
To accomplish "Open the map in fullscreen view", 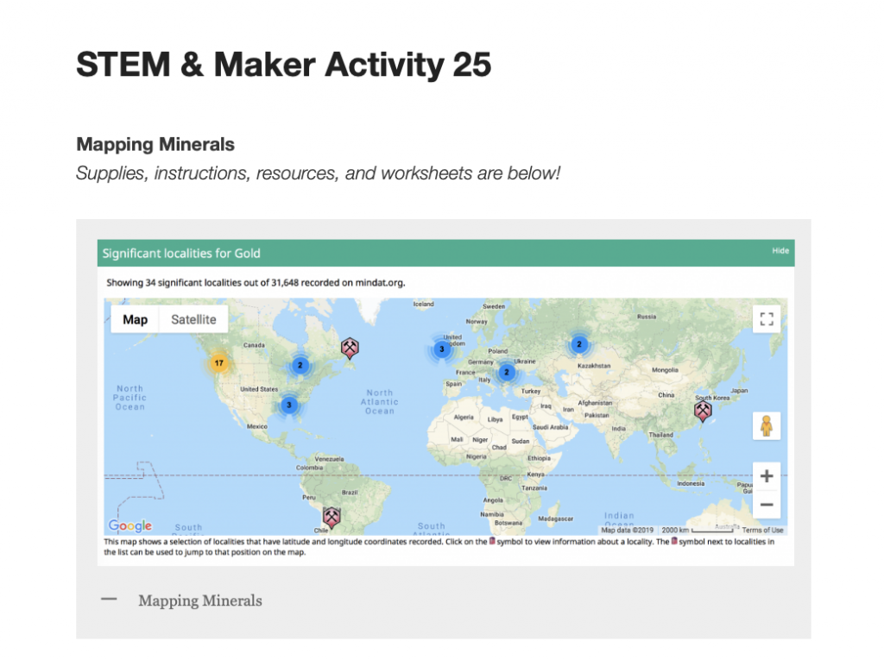I will (x=766, y=319).
